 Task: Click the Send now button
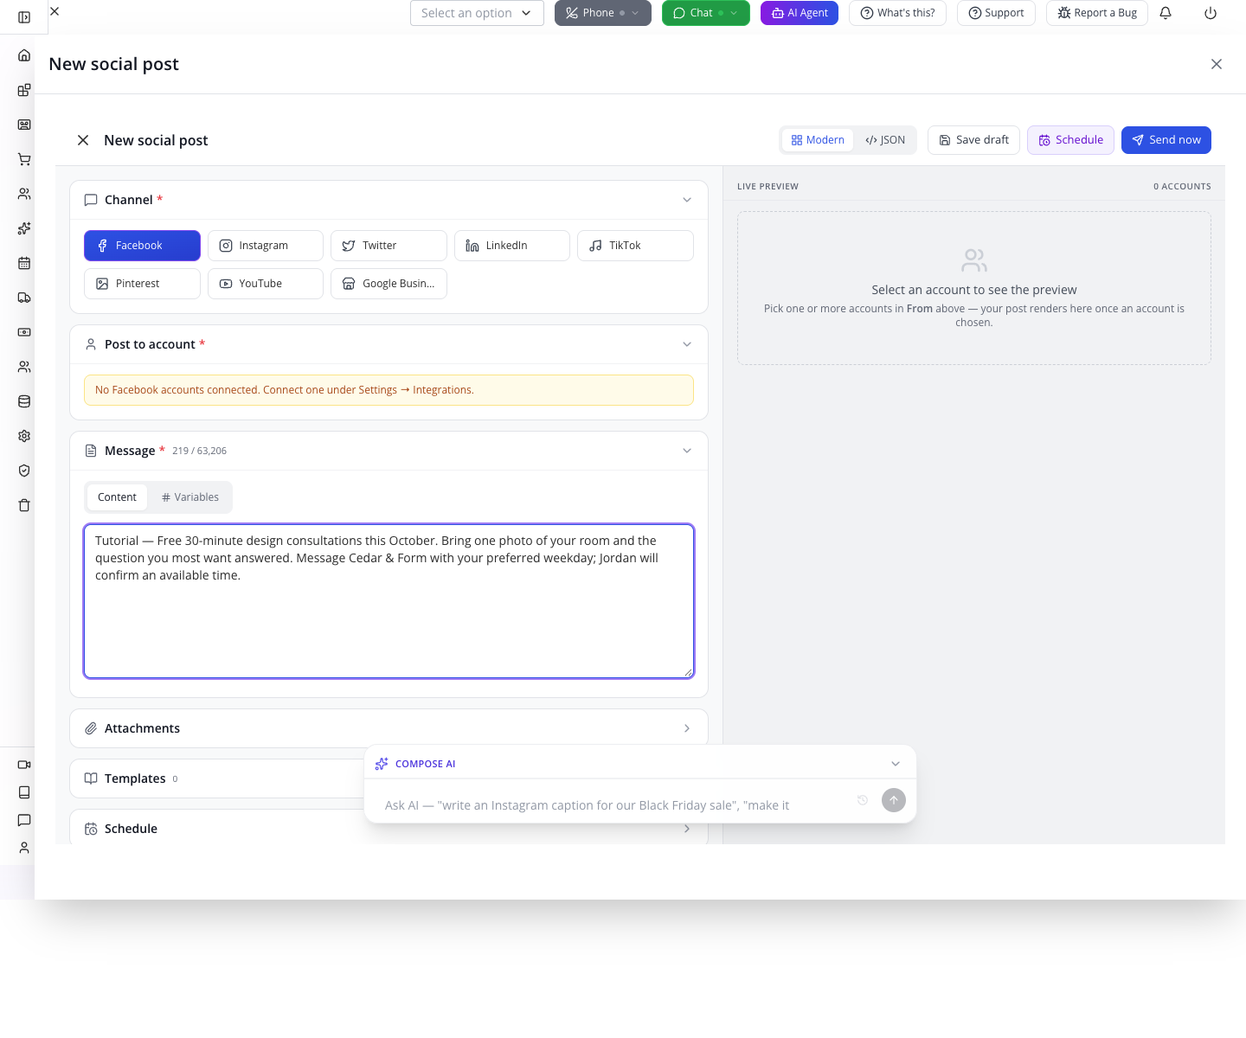[1166, 140]
